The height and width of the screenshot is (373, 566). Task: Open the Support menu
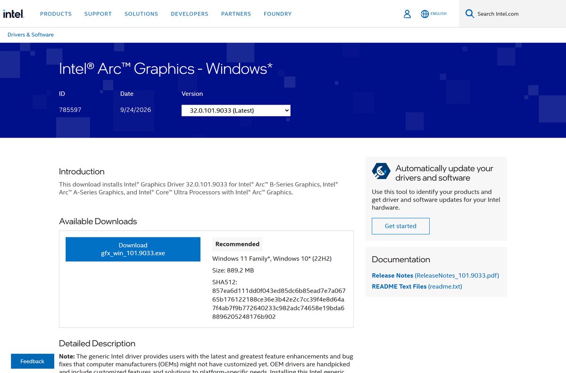tap(98, 14)
